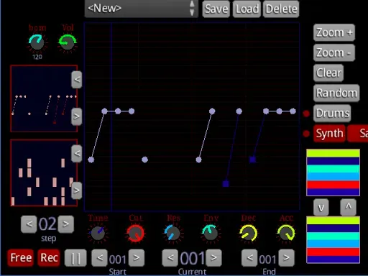
Task: Select lowest blue square note in grid
Action: click(x=226, y=184)
